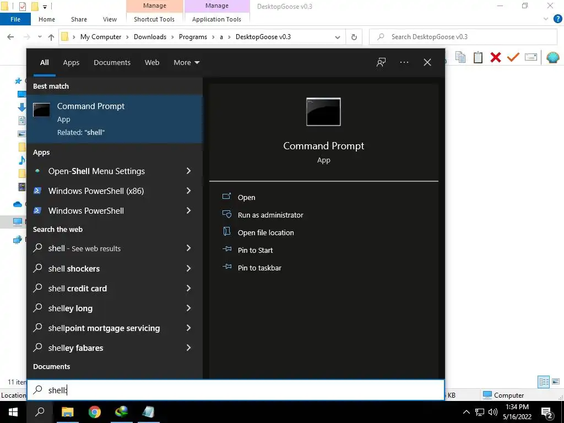564x423 pixels.
Task: Click the OneDrive cloud icon in sidebar
Action: click(18, 204)
